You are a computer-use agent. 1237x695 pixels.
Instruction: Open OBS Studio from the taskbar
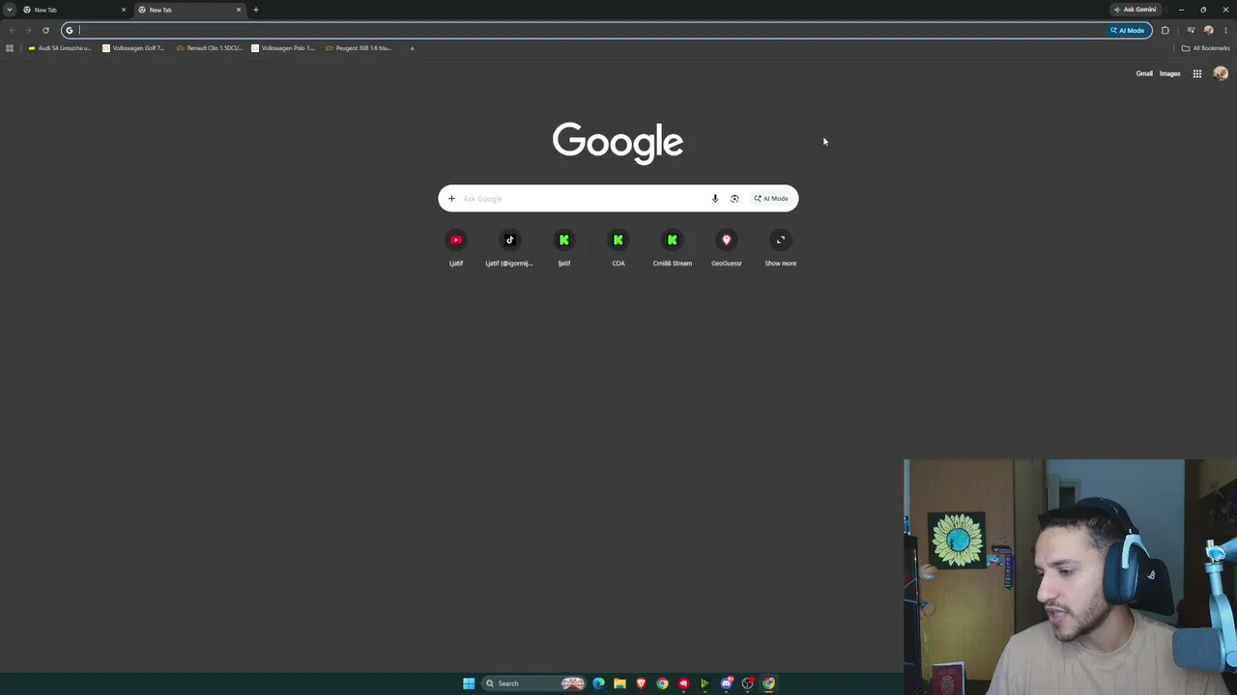748,683
